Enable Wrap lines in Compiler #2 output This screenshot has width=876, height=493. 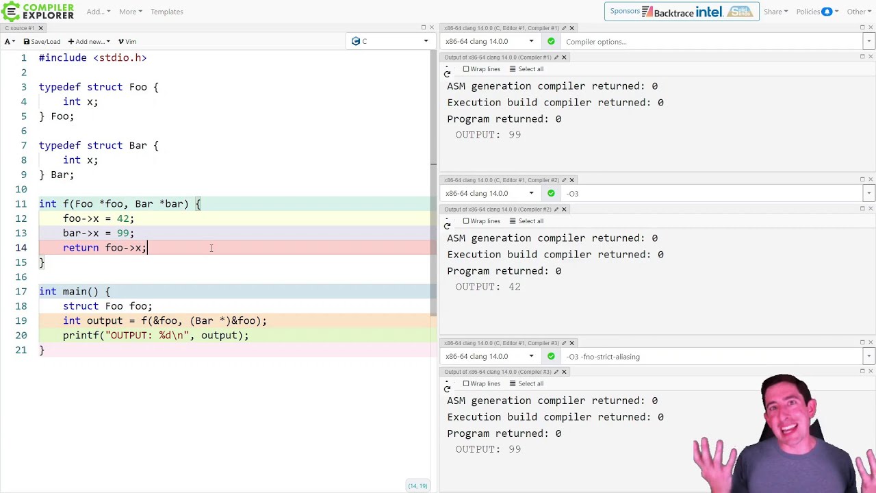481,221
